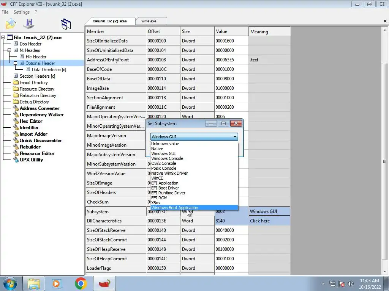
Task: Choose Windows Boot Application from list
Action: pos(194,208)
